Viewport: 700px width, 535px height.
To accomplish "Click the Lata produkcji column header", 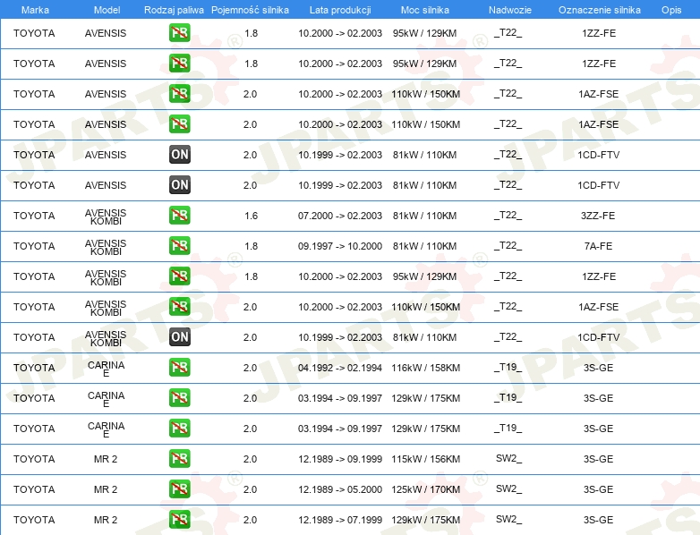I will tap(340, 10).
